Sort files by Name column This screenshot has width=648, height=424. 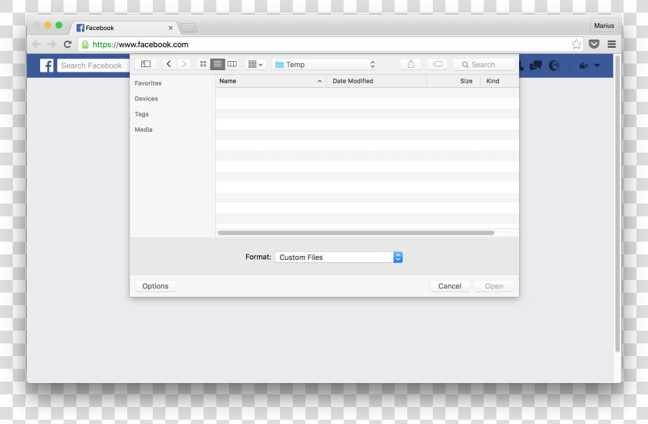click(x=271, y=81)
